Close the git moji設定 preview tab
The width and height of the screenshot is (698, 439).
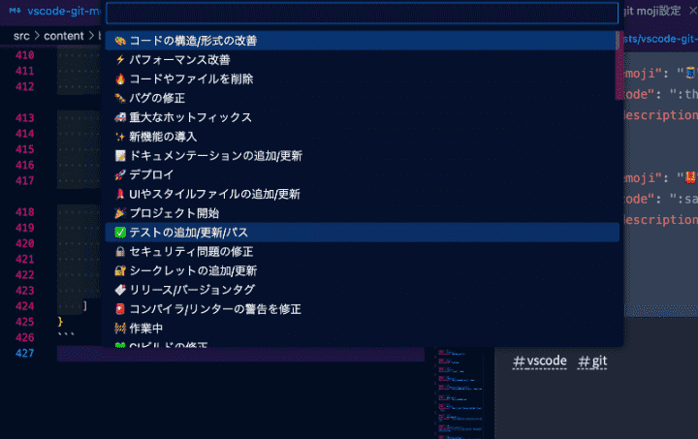tap(692, 11)
